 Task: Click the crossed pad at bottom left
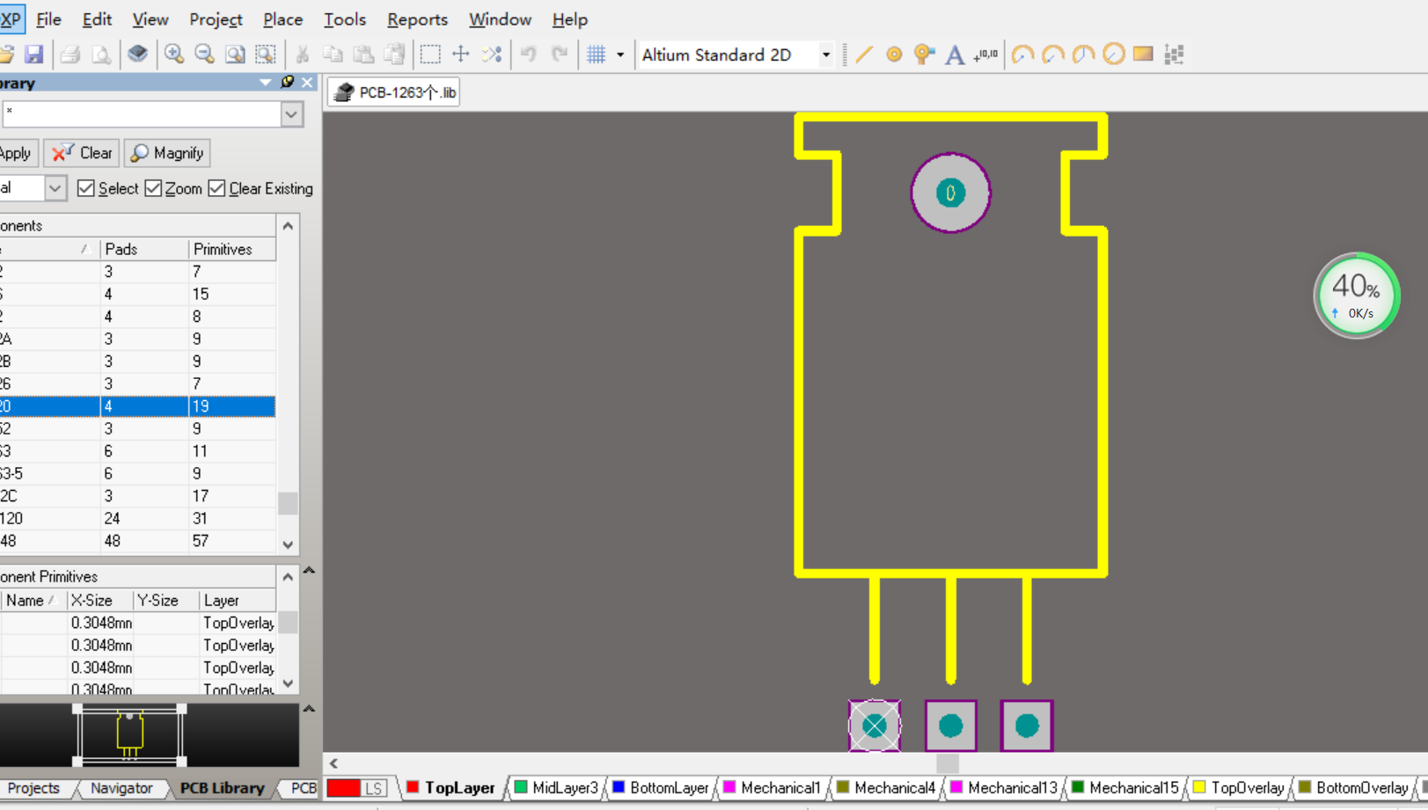[875, 726]
